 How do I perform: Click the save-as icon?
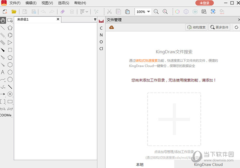coord(34,12)
